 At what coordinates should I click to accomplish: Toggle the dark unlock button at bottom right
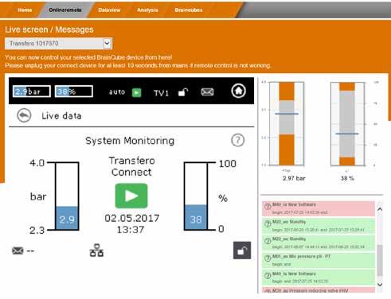click(x=242, y=250)
